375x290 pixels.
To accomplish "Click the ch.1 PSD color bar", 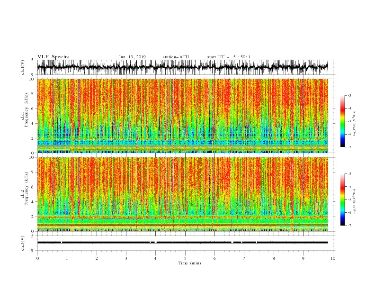I will click(x=342, y=121).
